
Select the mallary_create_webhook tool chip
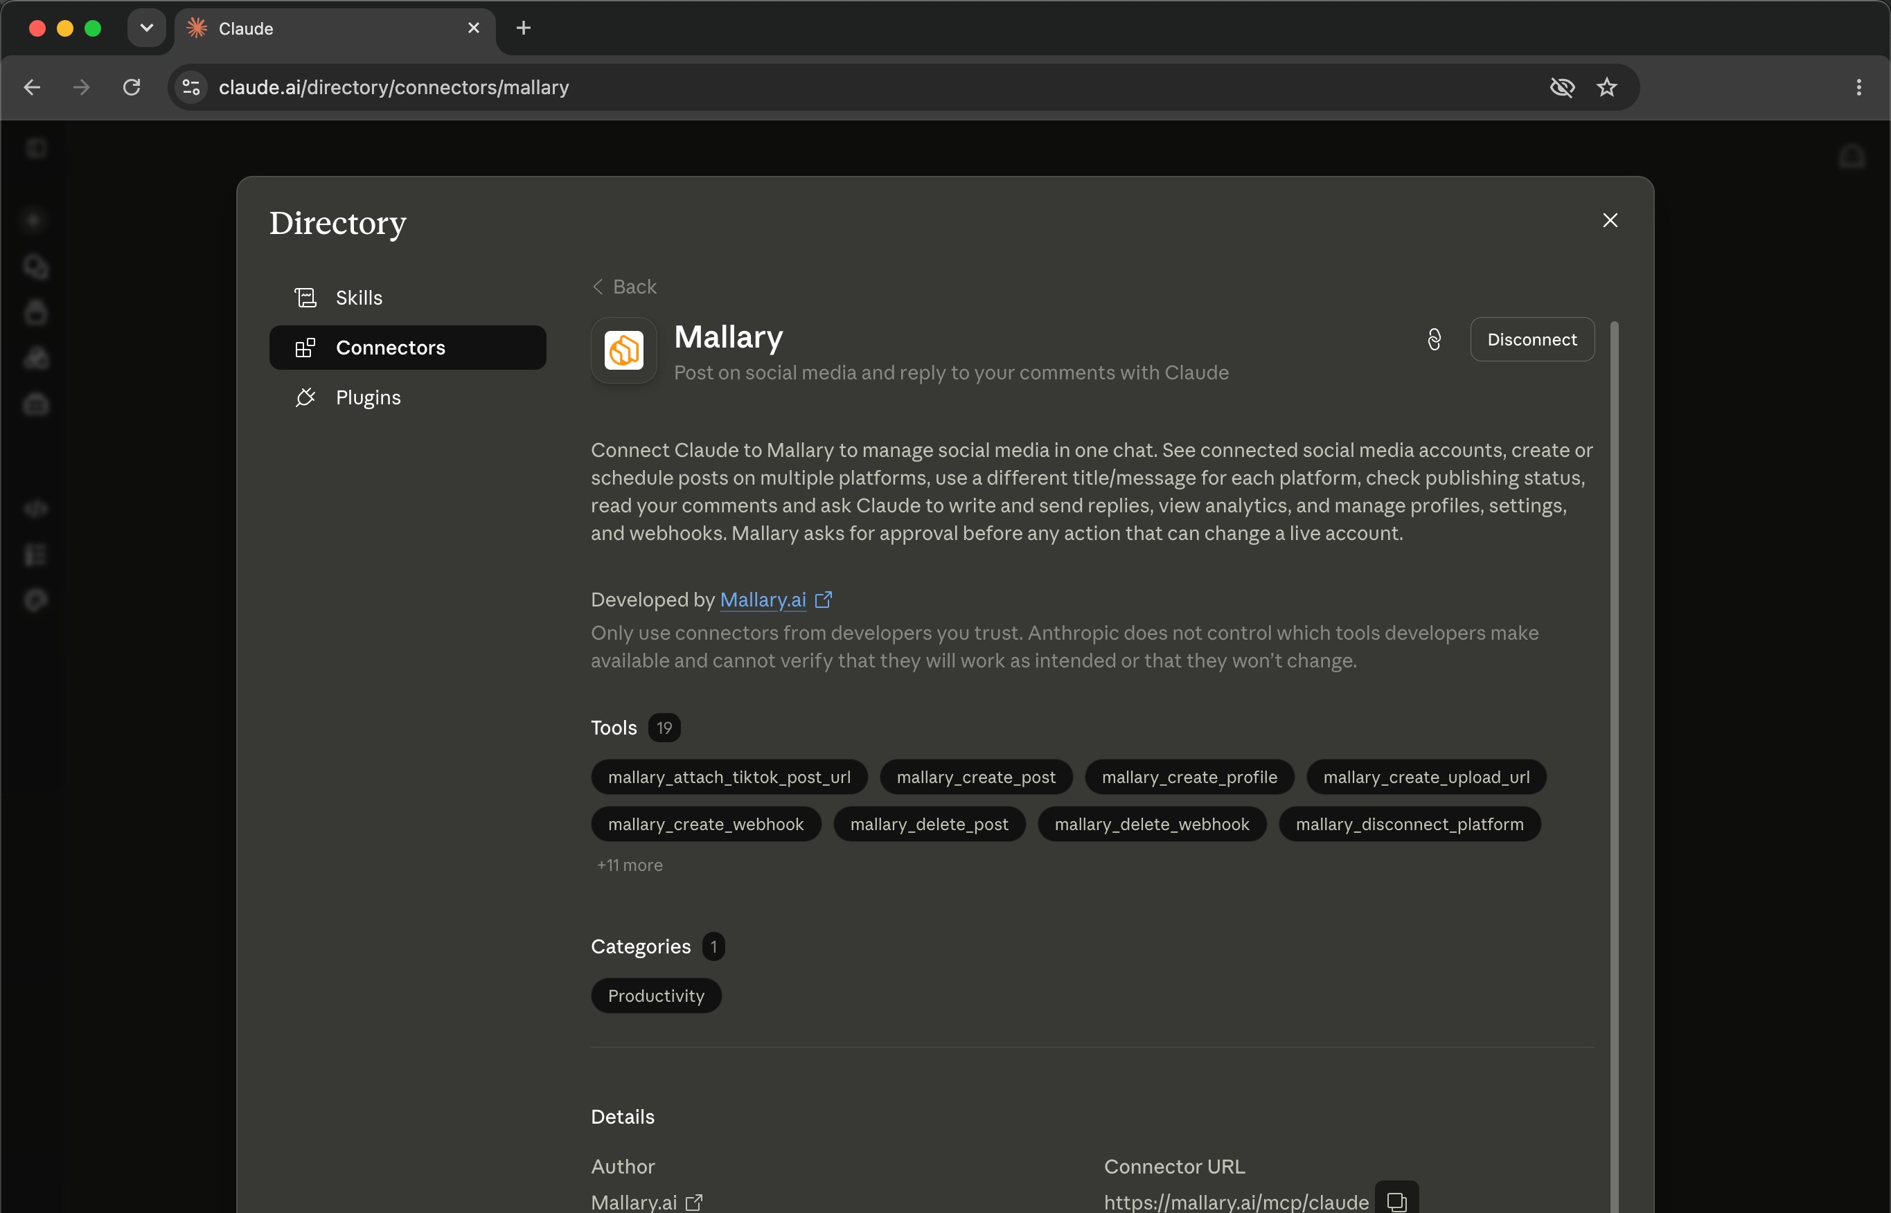[706, 824]
